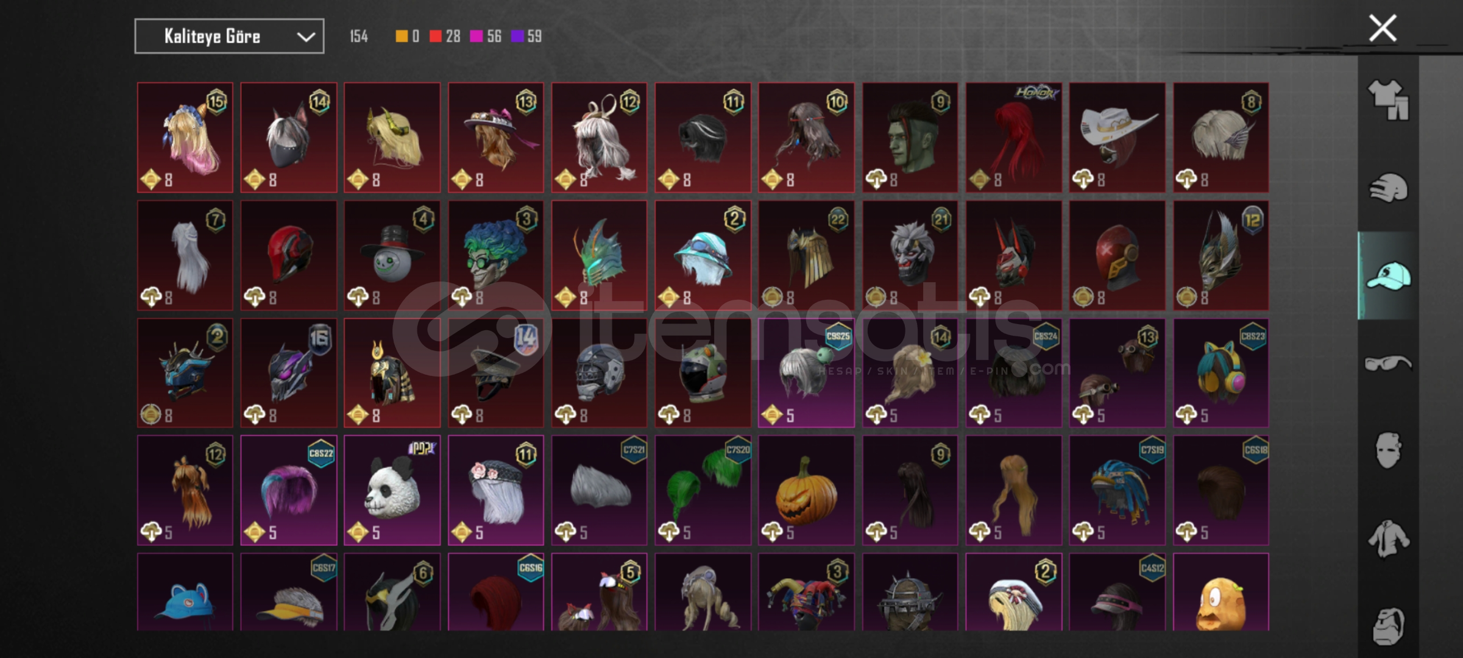
Task: Select the pumpkin head item
Action: click(806, 490)
